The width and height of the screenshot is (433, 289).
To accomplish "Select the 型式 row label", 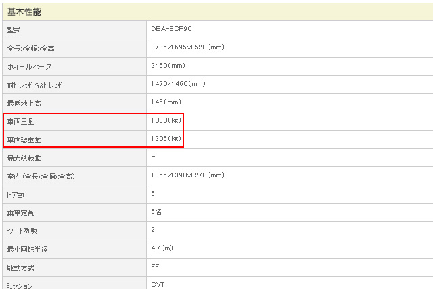I will (15, 30).
